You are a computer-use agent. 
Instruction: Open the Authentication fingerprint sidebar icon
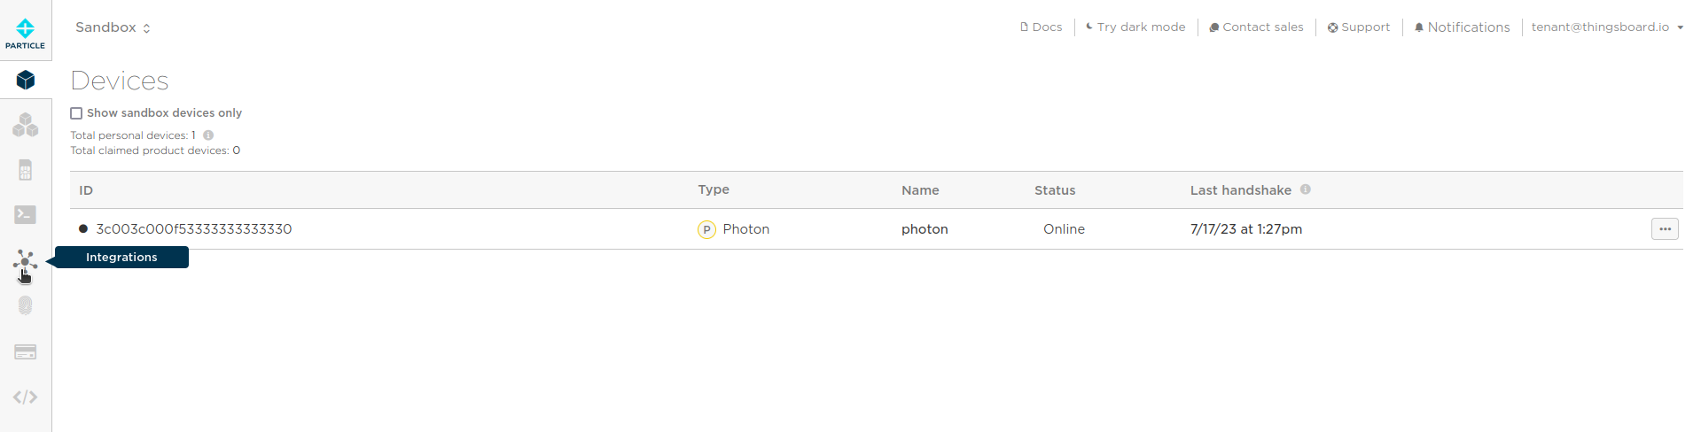point(25,306)
